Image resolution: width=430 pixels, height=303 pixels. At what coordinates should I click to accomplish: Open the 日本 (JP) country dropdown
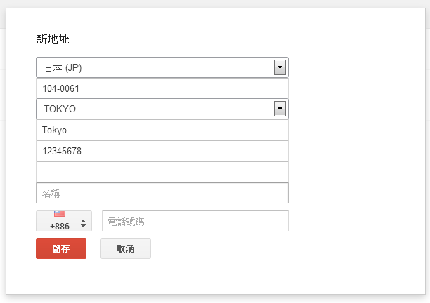(162, 67)
